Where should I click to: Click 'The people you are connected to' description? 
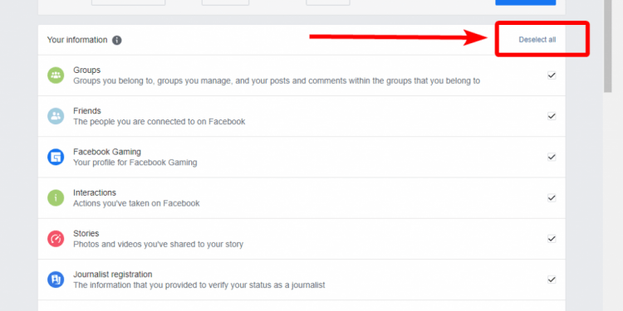tap(159, 121)
